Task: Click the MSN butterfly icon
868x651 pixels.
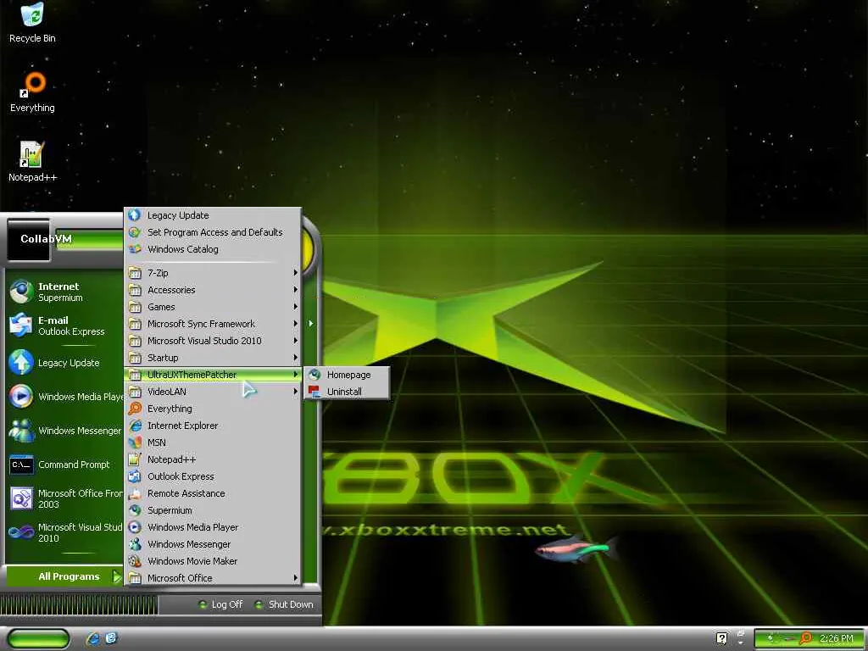Action: tap(135, 442)
